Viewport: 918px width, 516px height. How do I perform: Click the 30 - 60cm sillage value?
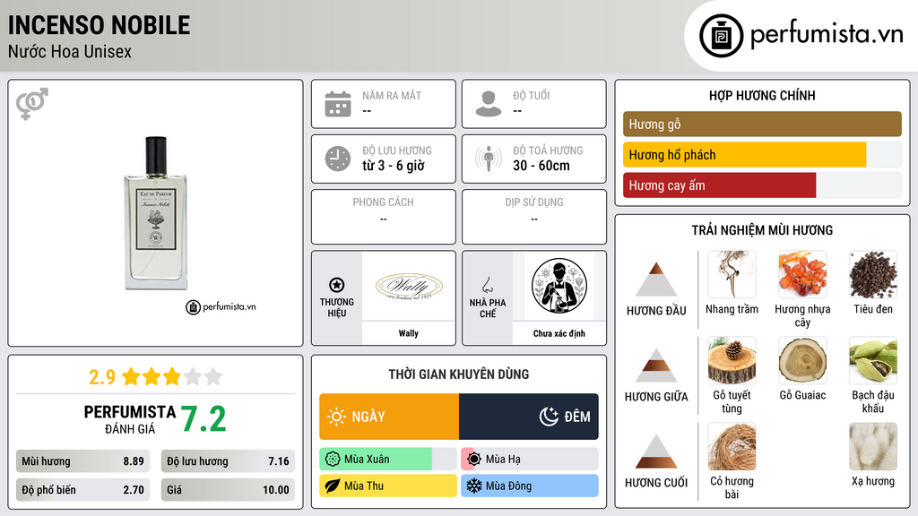[541, 166]
